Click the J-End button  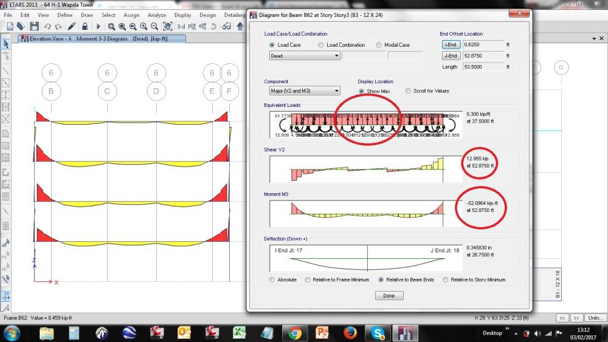click(451, 56)
